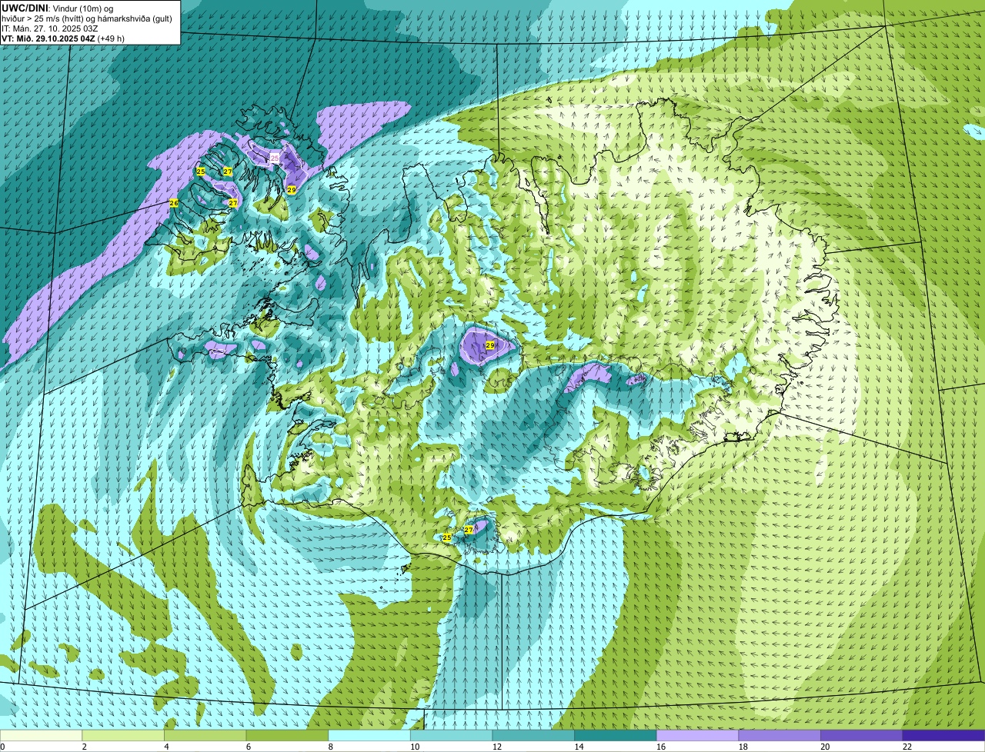Click the yellow 26 gust marker
The height and width of the screenshot is (752, 985).
(x=174, y=203)
